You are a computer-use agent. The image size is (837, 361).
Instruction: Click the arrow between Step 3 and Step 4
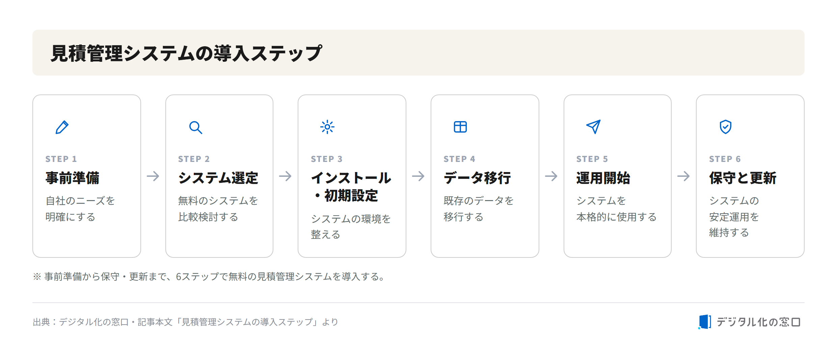(x=418, y=176)
